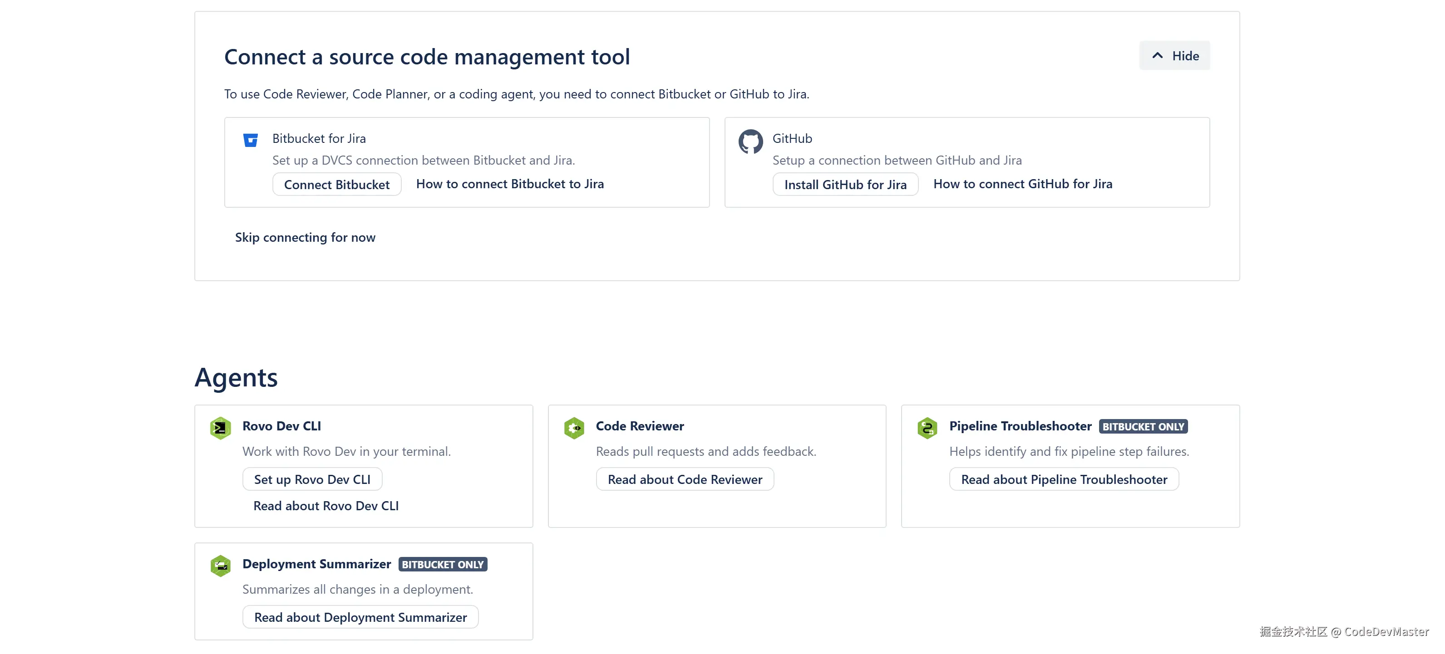Click the Code Reviewer card title
The image size is (1445, 654).
(640, 426)
